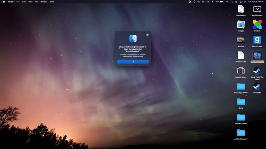Open Bluetooth status in menu bar
266x149 pixels.
click(212, 2)
